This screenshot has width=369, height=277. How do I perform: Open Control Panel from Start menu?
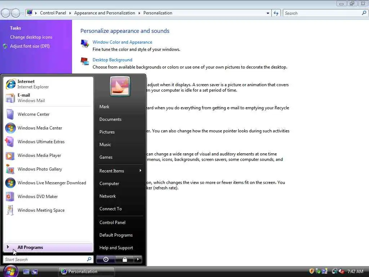coord(112,222)
